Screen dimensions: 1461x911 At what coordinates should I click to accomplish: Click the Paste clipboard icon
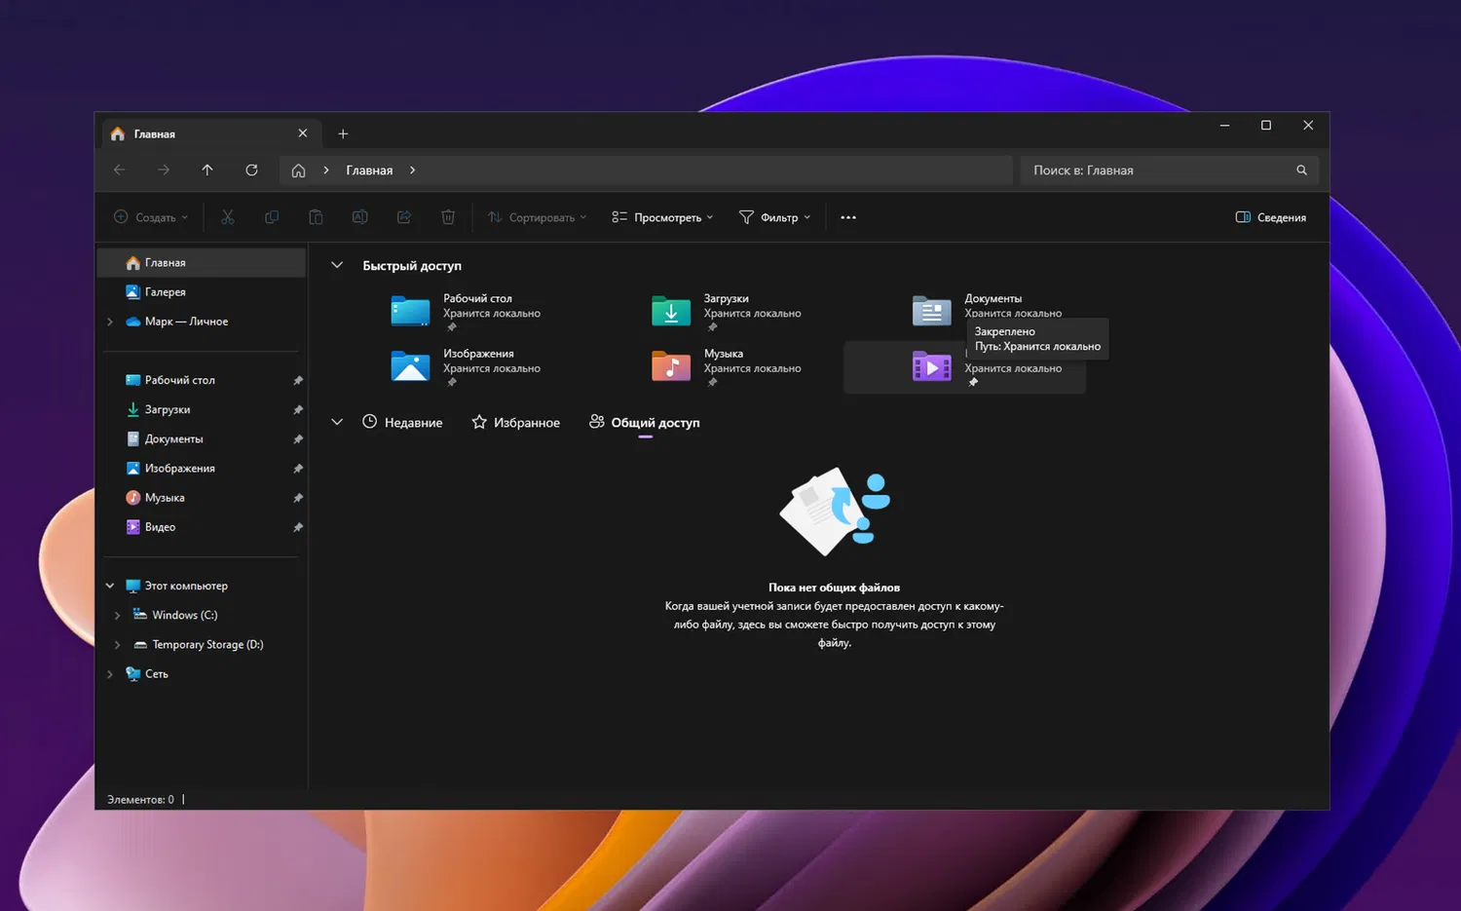pyautogui.click(x=316, y=217)
